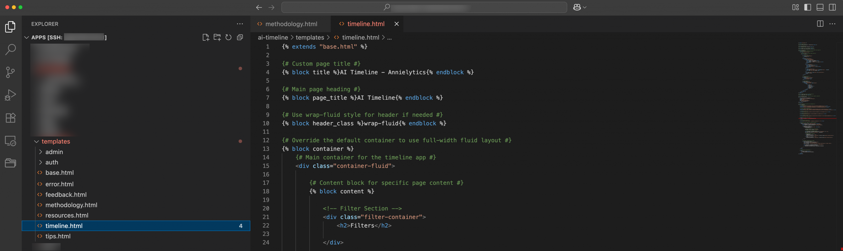Click the New File icon in Explorer

pos(206,37)
